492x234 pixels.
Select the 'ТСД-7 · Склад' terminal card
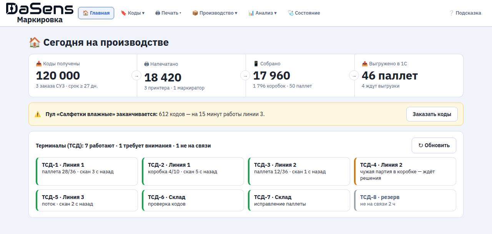point(299,201)
